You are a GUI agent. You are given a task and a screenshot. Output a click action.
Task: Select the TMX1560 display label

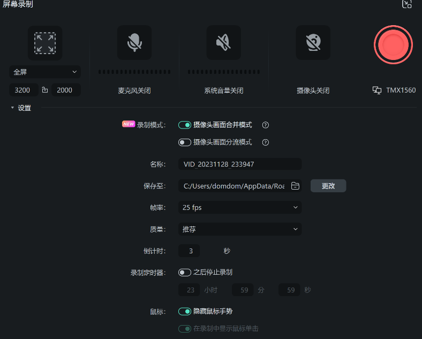coord(401,90)
